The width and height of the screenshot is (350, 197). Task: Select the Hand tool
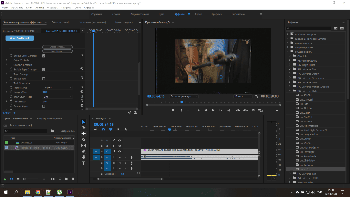pos(83,157)
